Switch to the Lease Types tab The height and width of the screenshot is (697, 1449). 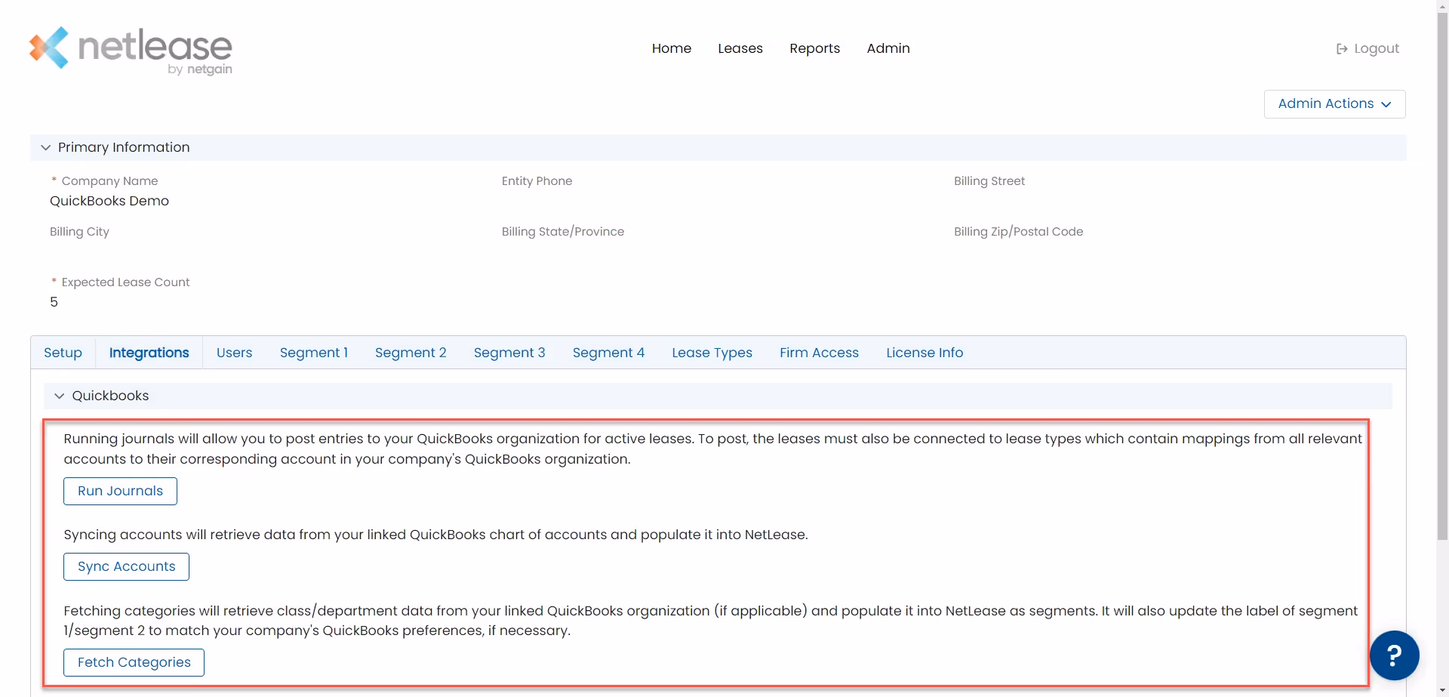(712, 352)
